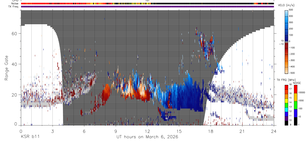Select the 'NOISE' legend title

click(x=297, y=83)
